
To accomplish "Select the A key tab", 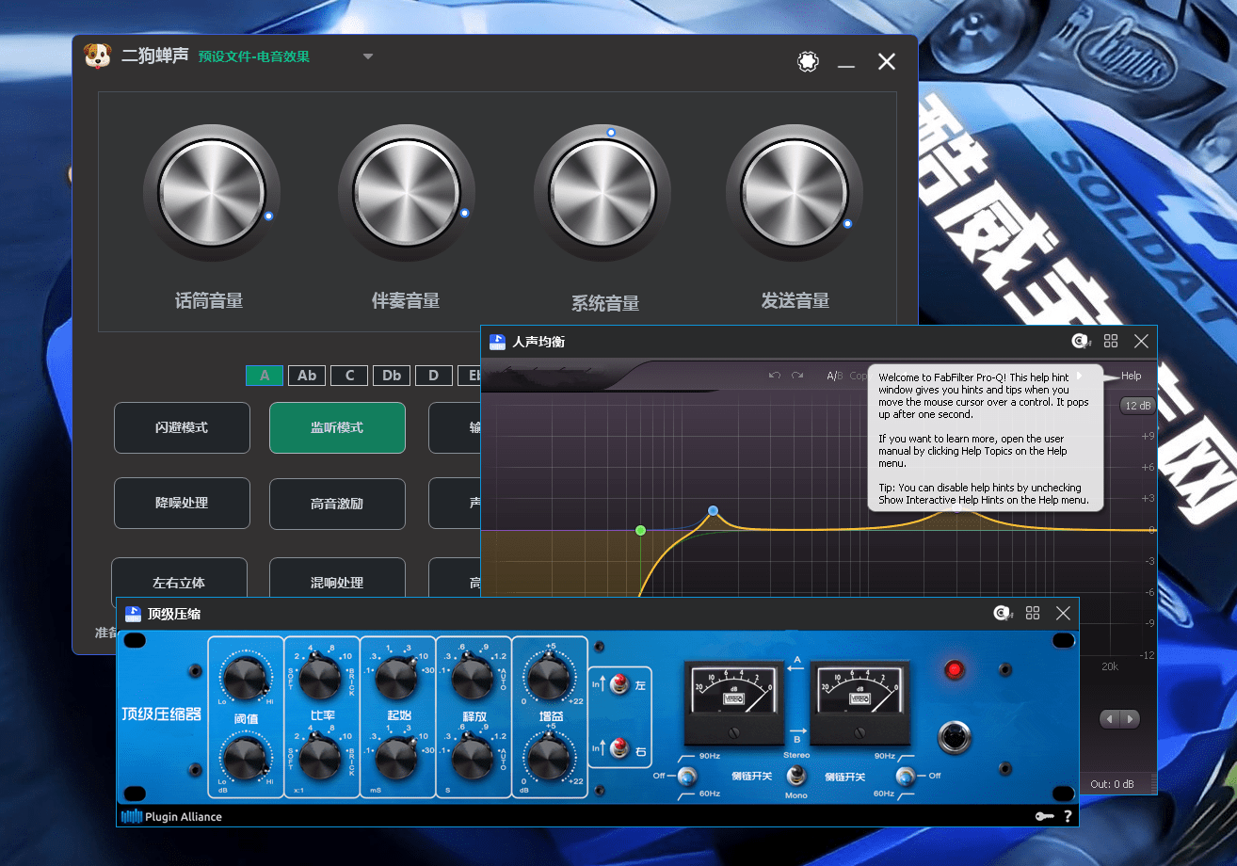I will click(265, 376).
